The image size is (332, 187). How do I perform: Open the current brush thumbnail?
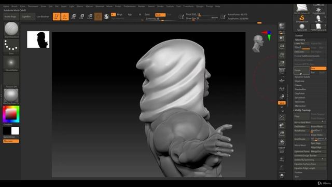(x=11, y=29)
